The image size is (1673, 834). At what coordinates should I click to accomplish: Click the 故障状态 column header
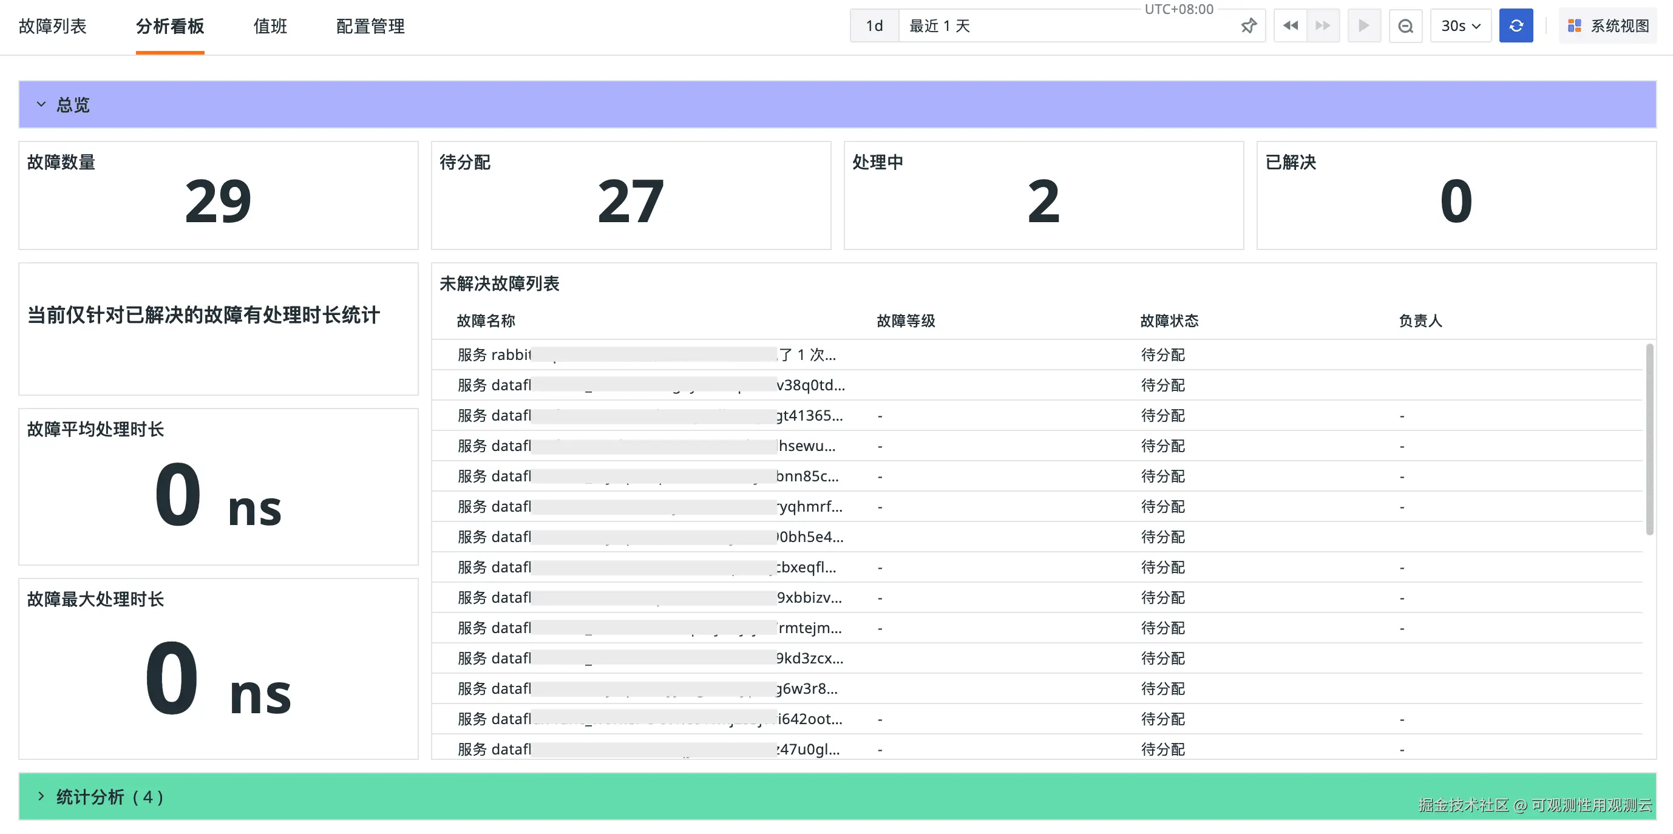click(1169, 321)
